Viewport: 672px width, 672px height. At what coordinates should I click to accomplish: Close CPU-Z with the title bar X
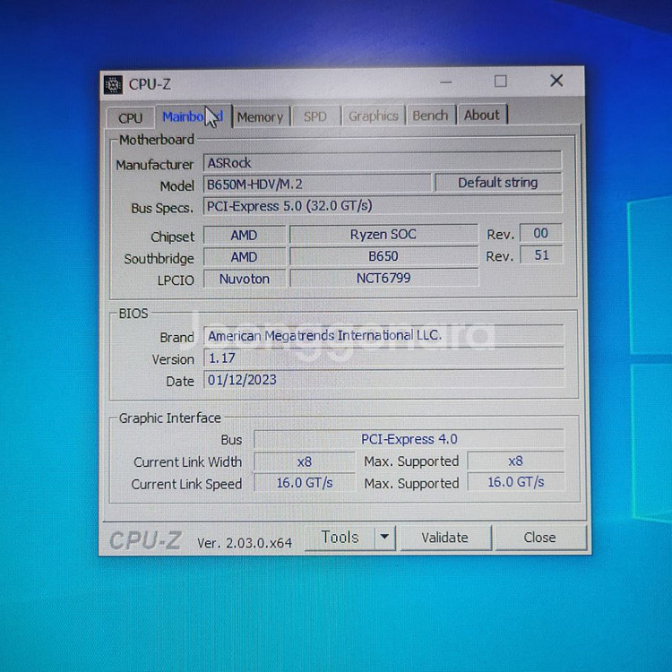pyautogui.click(x=556, y=82)
